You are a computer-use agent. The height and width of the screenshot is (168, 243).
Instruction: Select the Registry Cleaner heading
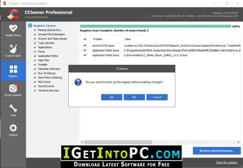point(45,26)
